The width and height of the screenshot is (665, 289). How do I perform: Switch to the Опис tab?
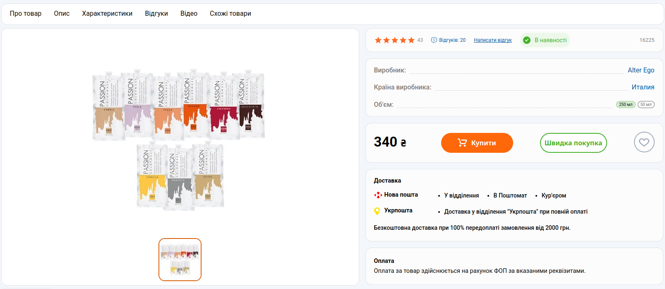(62, 14)
